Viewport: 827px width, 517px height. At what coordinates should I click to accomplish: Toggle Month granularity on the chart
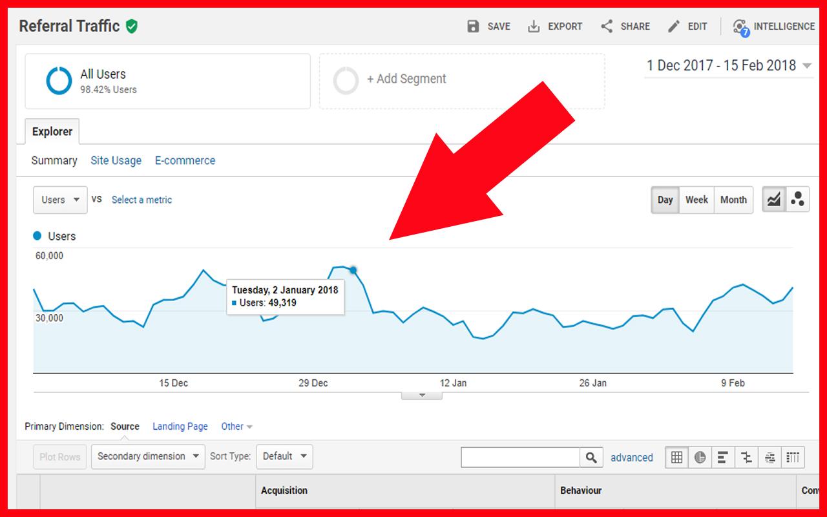733,200
